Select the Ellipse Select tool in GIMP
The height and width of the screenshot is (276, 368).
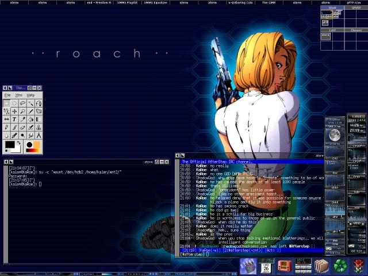[14, 103]
